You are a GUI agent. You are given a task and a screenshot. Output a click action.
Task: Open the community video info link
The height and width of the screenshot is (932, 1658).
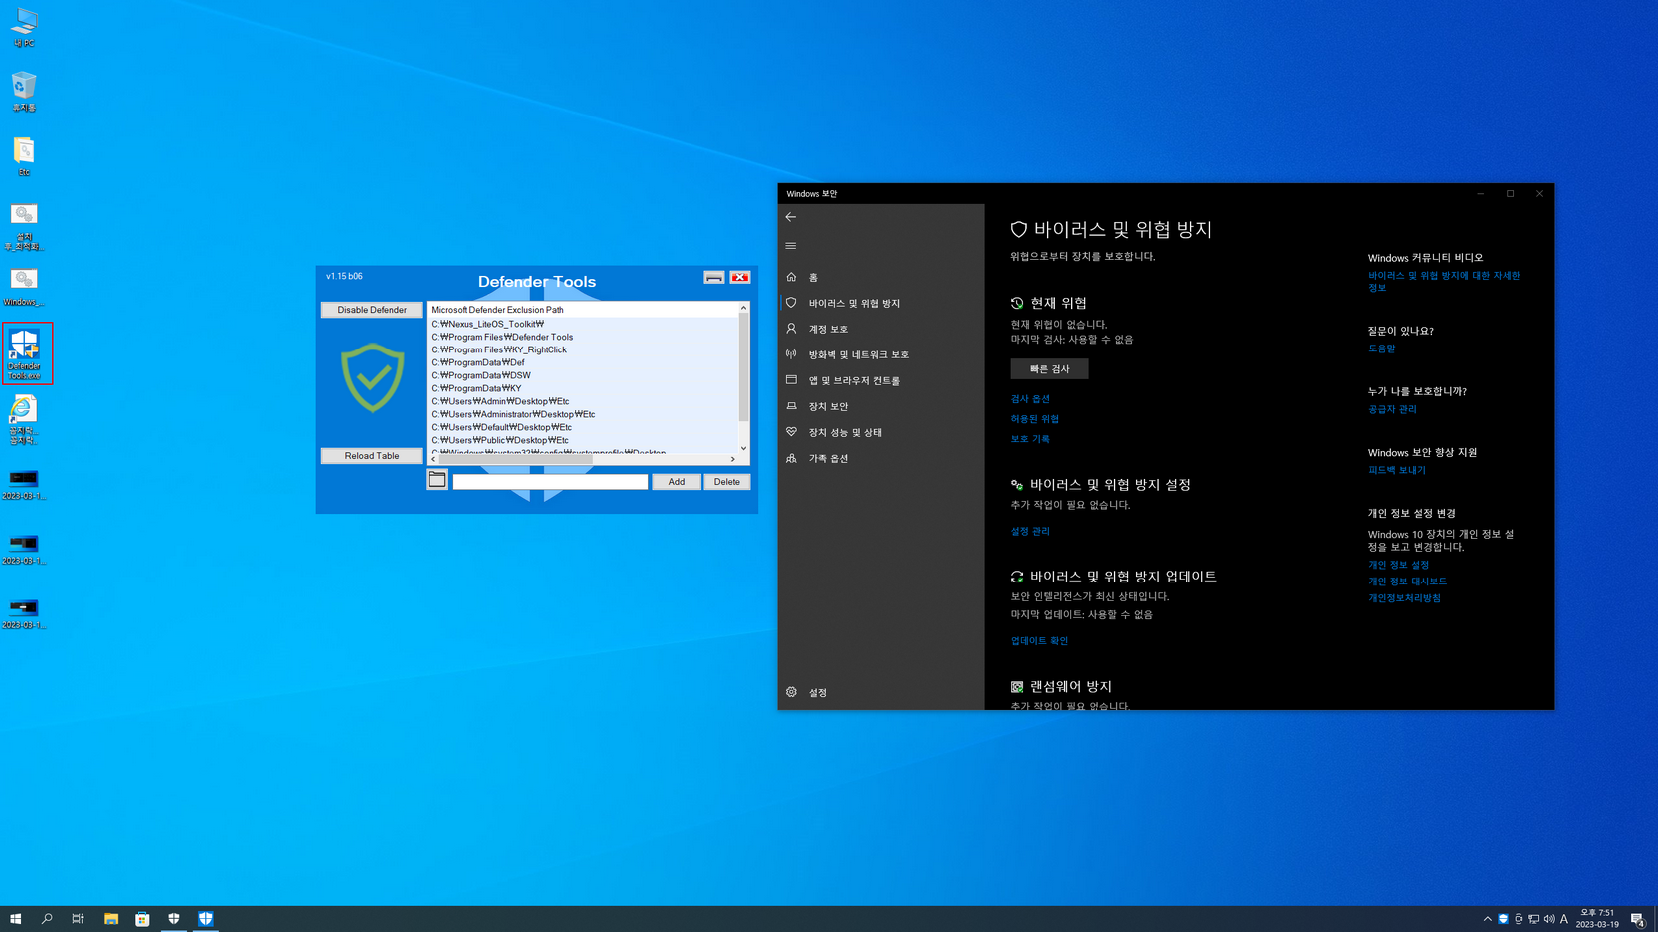tap(1444, 282)
